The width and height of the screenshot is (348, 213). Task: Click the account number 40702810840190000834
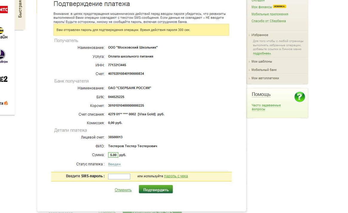(126, 74)
